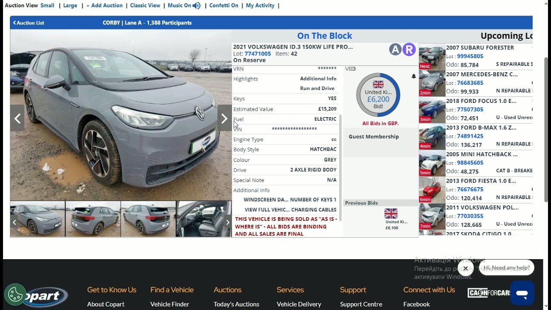The height and width of the screenshot is (310, 551).
Task: Open lot 76676675 Ford Fiesta link
Action: [470, 189]
